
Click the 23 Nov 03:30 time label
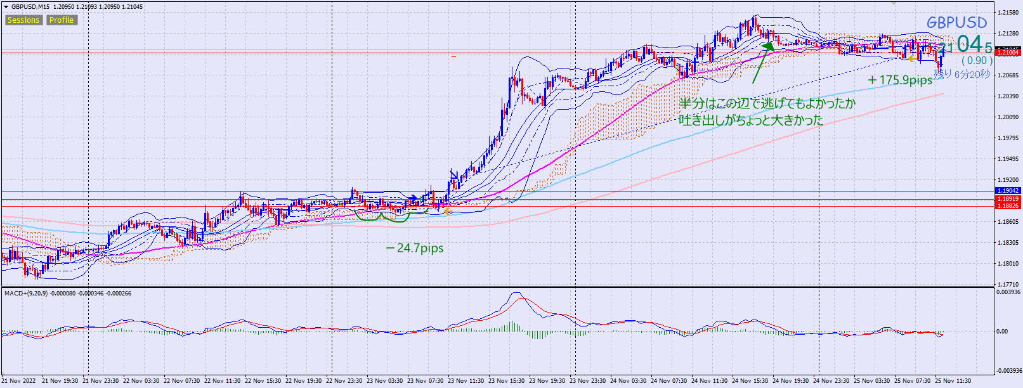[385, 381]
